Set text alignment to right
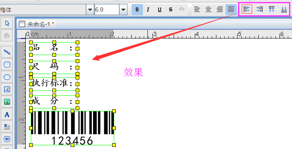 pos(220,10)
